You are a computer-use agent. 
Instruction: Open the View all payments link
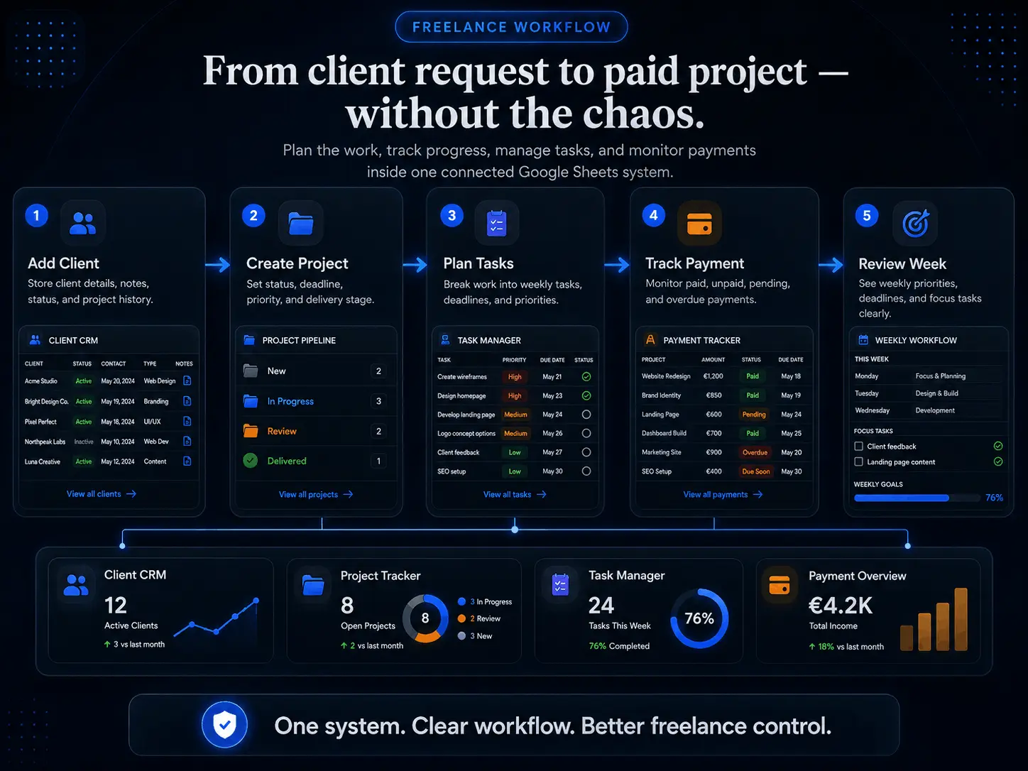[x=723, y=495]
